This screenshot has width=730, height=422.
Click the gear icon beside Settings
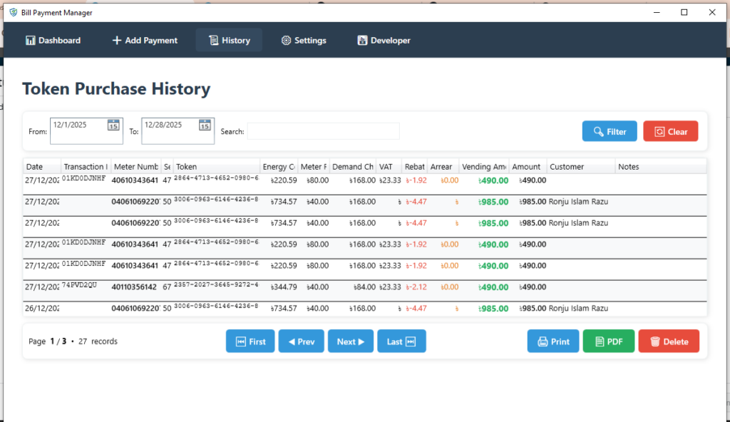click(286, 41)
